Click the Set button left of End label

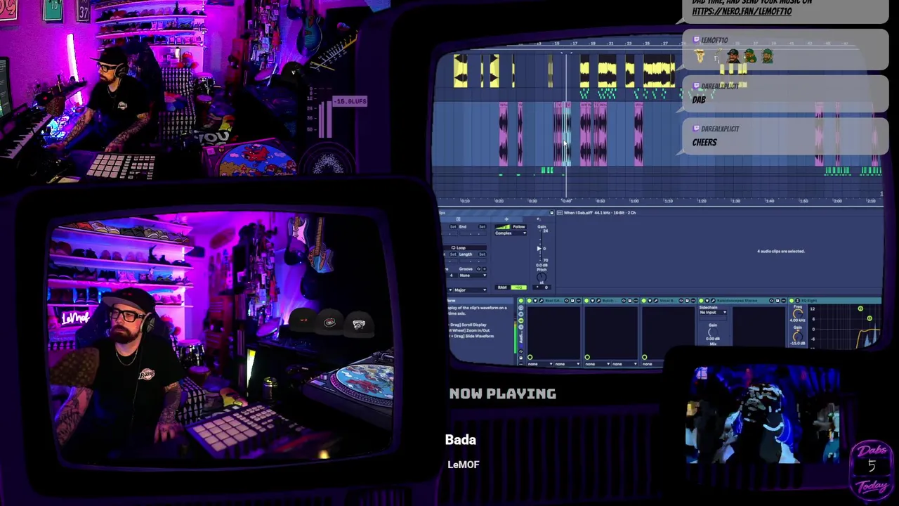pos(453,226)
